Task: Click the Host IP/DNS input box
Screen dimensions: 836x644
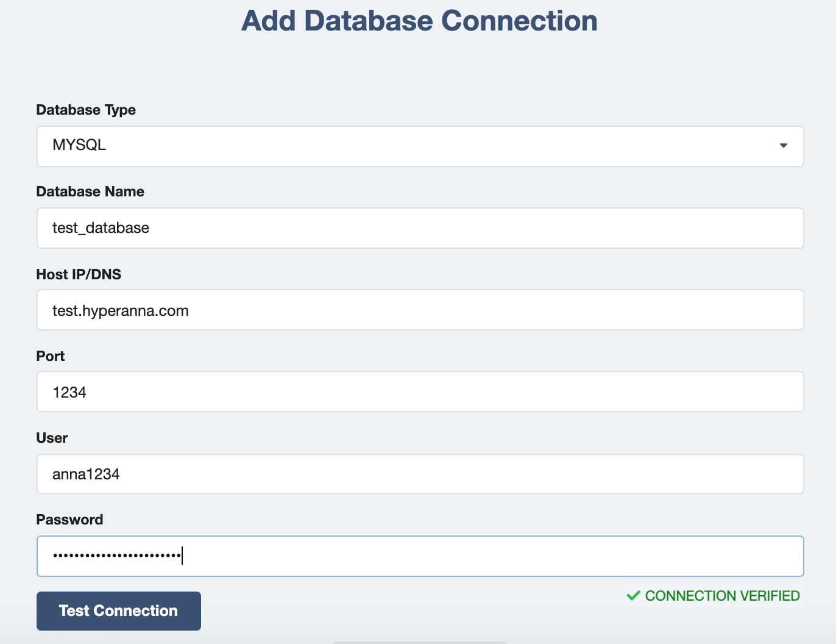Action: coord(420,310)
